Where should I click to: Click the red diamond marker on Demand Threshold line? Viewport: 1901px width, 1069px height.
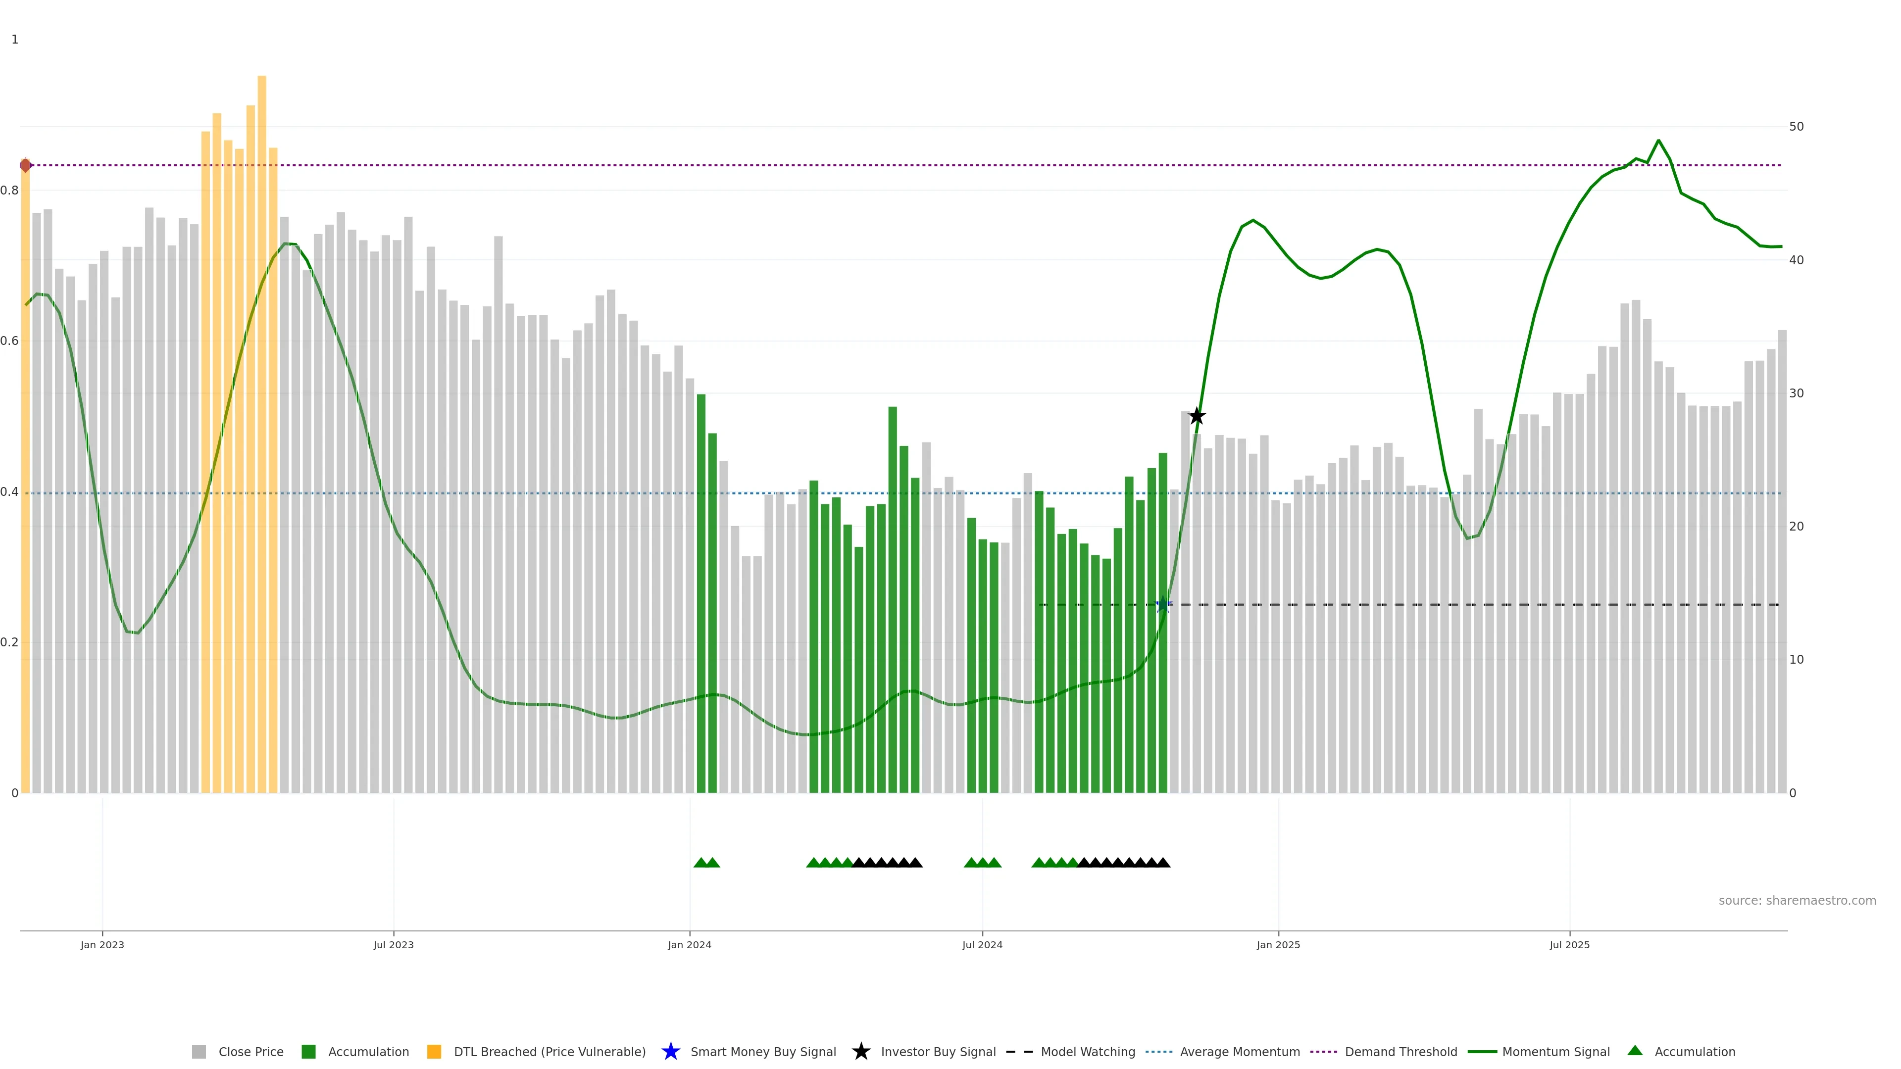click(x=25, y=165)
